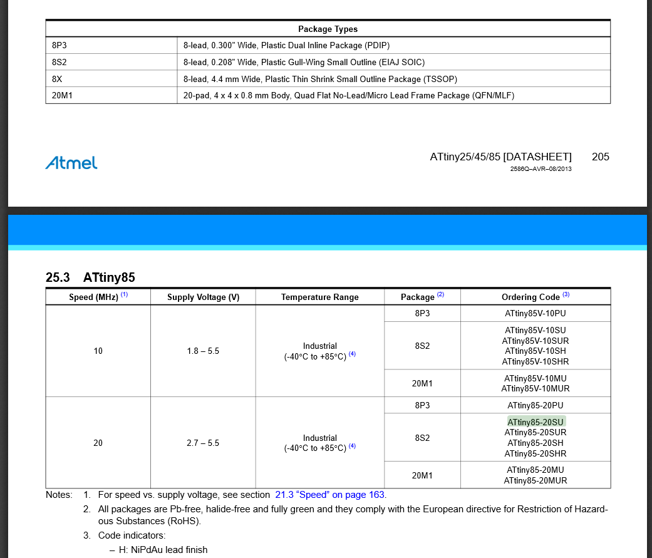This screenshot has height=558, width=652.
Task: Click the '25.3 ATtiny85' section heading
Action: pyautogui.click(x=90, y=277)
